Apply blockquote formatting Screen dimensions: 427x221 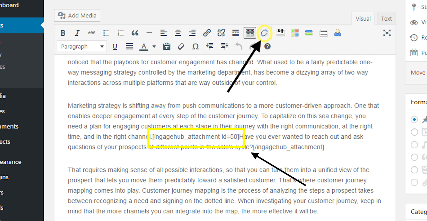[x=135, y=33]
